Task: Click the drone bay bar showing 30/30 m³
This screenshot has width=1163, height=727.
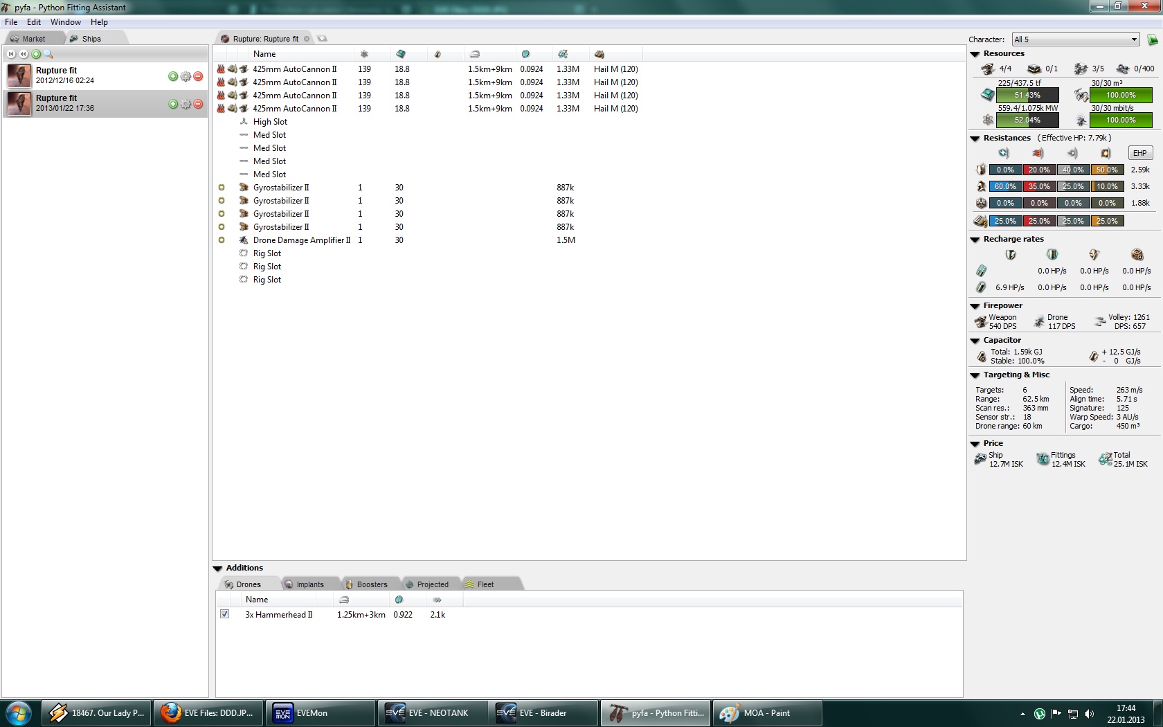Action: [x=1121, y=95]
